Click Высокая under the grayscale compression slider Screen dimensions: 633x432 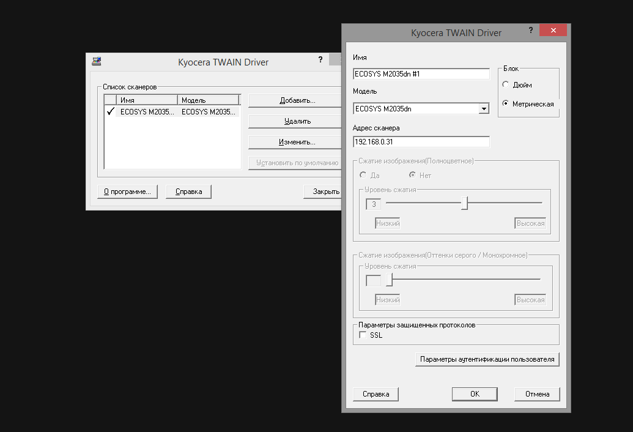[x=530, y=300]
